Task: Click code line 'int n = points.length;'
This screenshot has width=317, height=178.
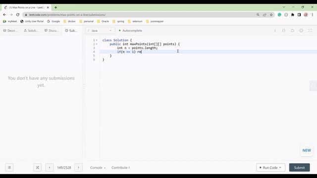Action: [x=137, y=48]
